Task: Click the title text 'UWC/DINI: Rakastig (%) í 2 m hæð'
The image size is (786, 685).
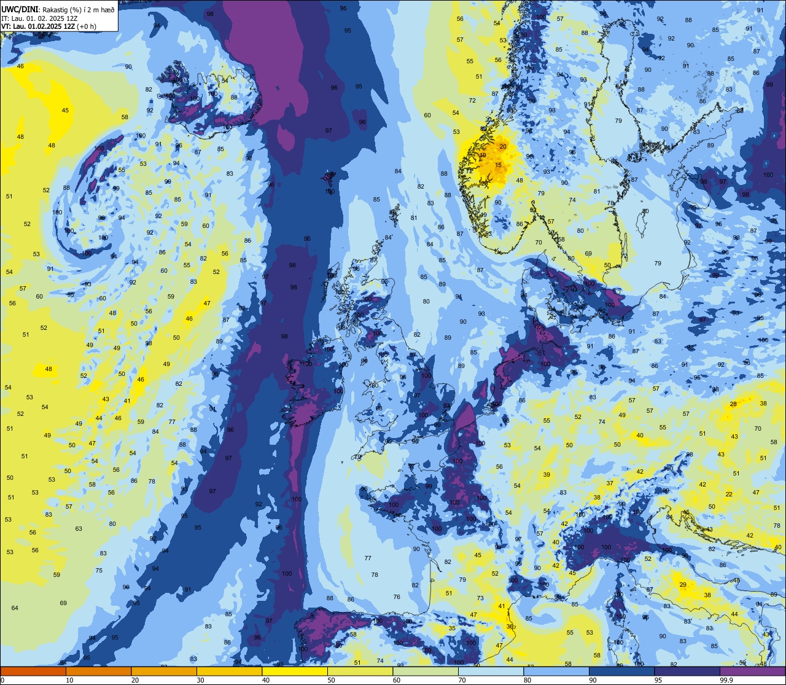Action: (x=58, y=9)
